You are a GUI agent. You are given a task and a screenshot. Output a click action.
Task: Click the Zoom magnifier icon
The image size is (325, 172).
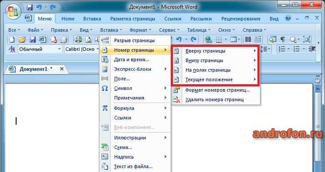click(293, 39)
